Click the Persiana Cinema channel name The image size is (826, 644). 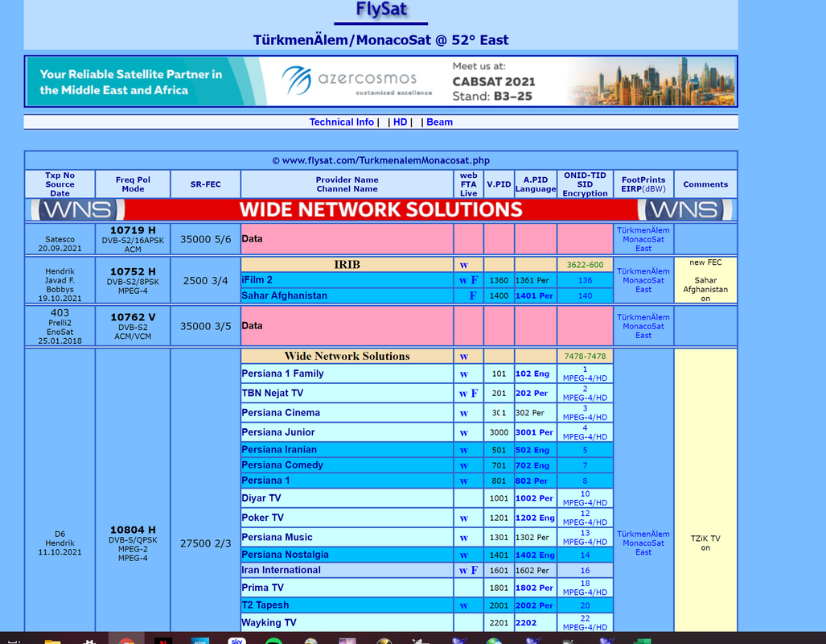point(281,413)
